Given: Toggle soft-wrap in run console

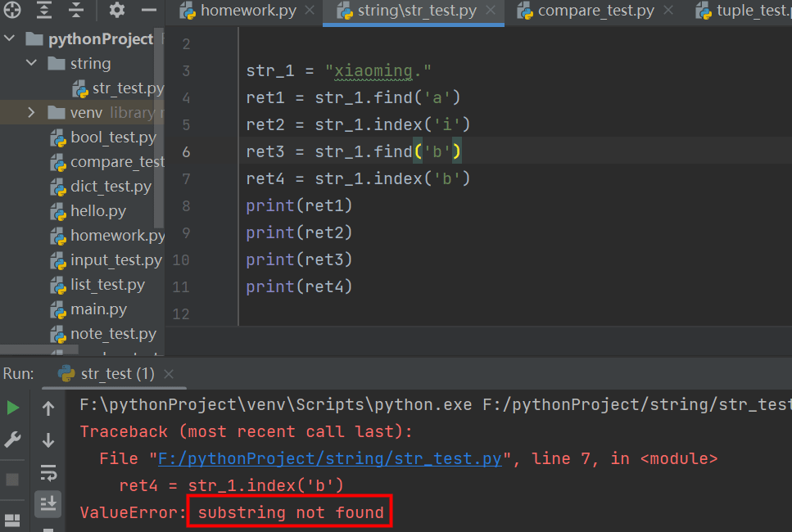Looking at the screenshot, I should coord(48,473).
